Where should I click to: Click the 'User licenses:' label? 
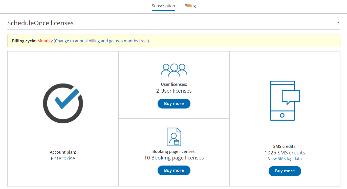click(174, 85)
